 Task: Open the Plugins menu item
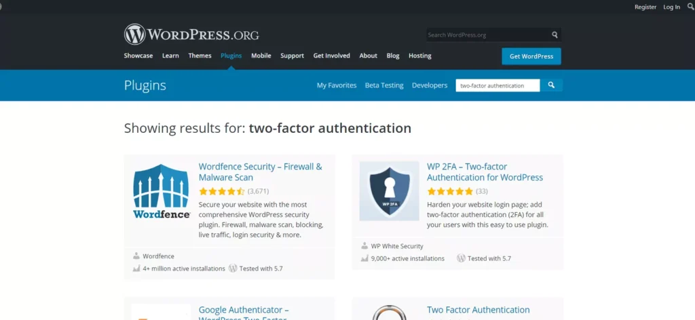click(x=231, y=56)
